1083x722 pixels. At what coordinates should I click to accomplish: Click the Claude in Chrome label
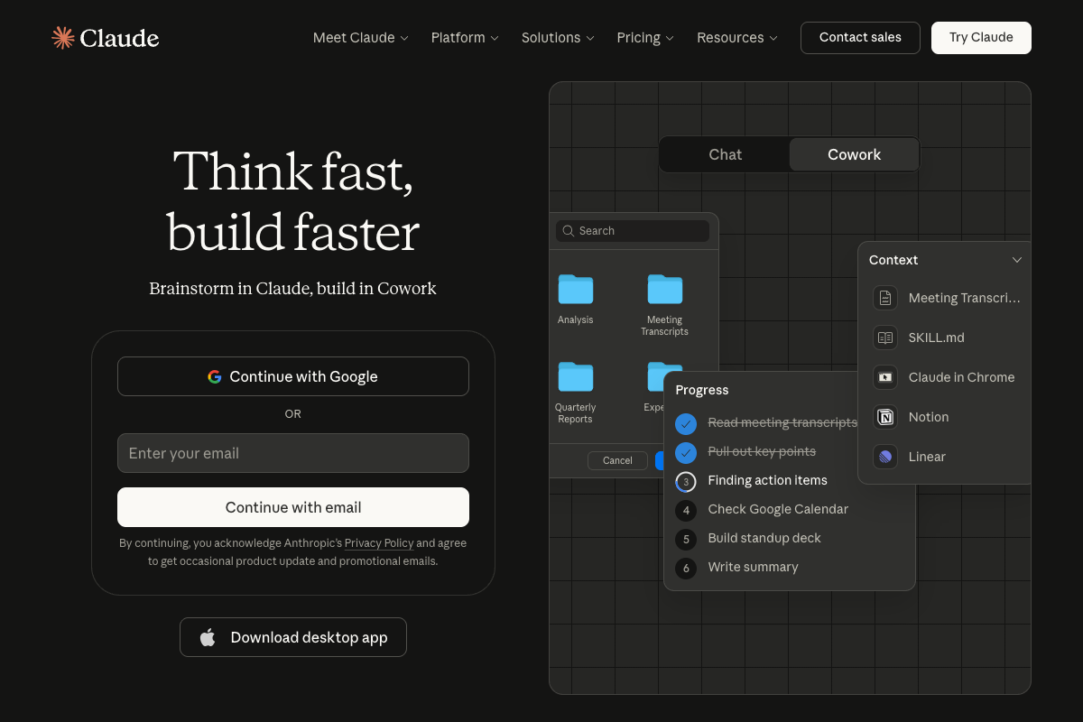[x=961, y=377]
